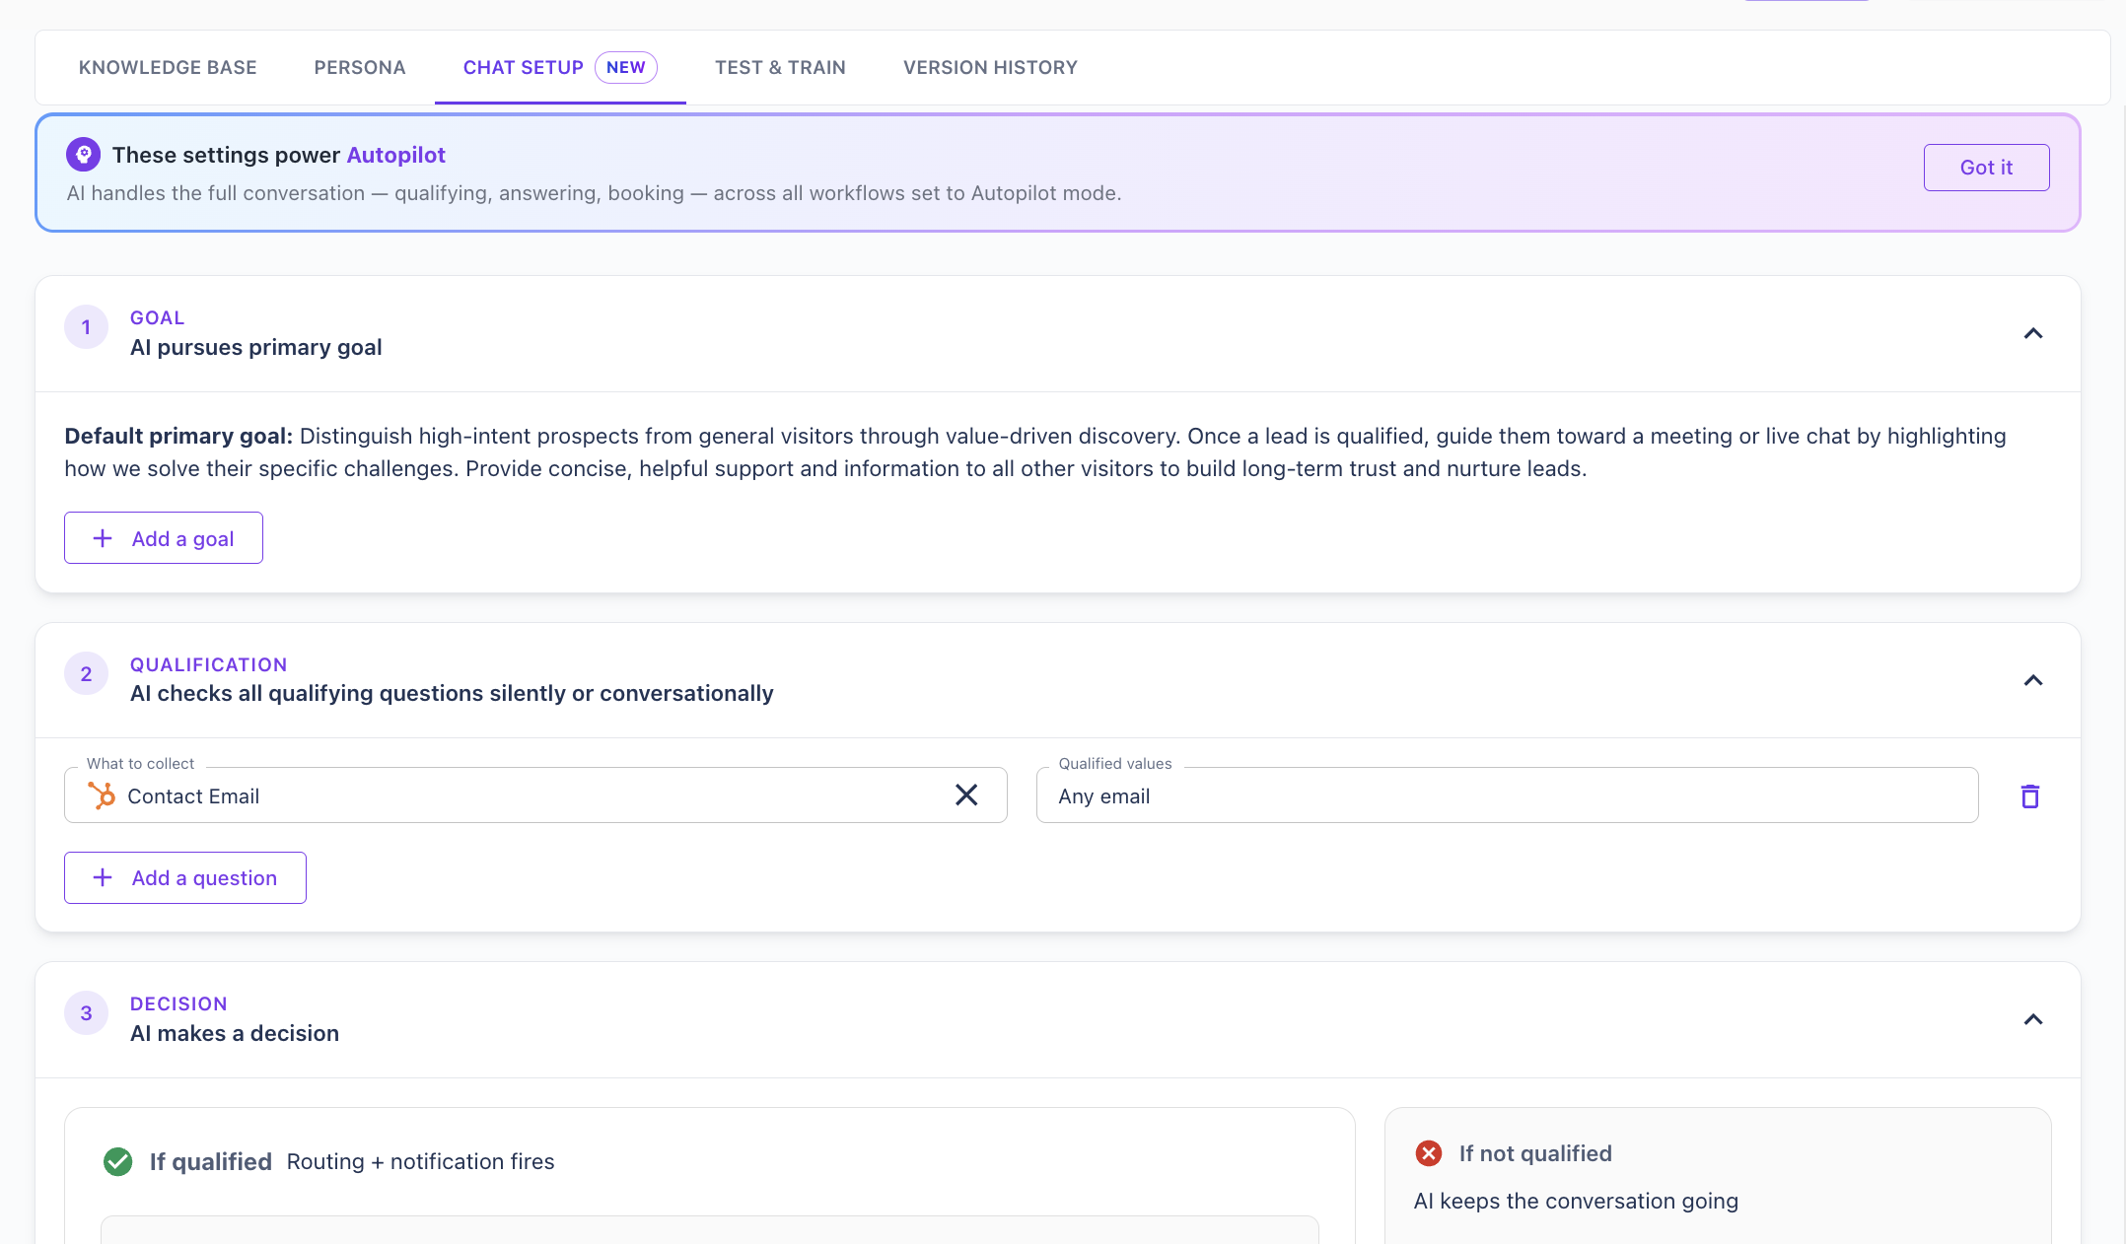
Task: Open the Version History tab
Action: point(990,67)
